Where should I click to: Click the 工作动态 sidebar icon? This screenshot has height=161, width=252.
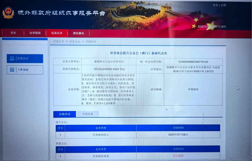[12, 69]
